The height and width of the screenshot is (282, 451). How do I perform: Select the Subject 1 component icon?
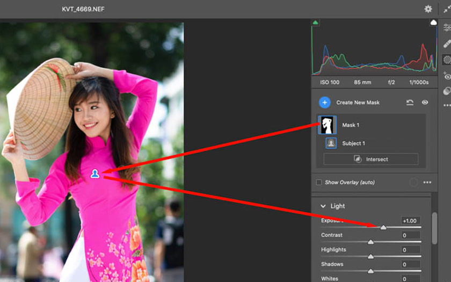(x=331, y=143)
